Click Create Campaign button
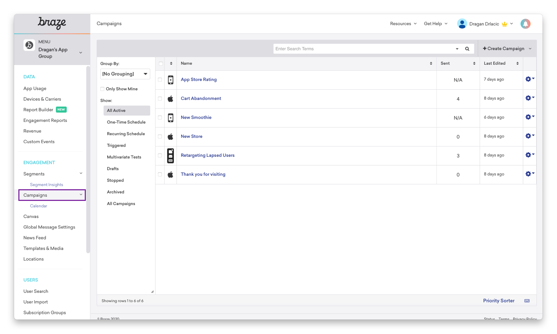This screenshot has width=557, height=334. 503,49
